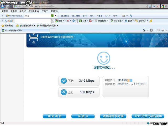
Task: Click the red Stop loading icon
Action: coord(158,6)
